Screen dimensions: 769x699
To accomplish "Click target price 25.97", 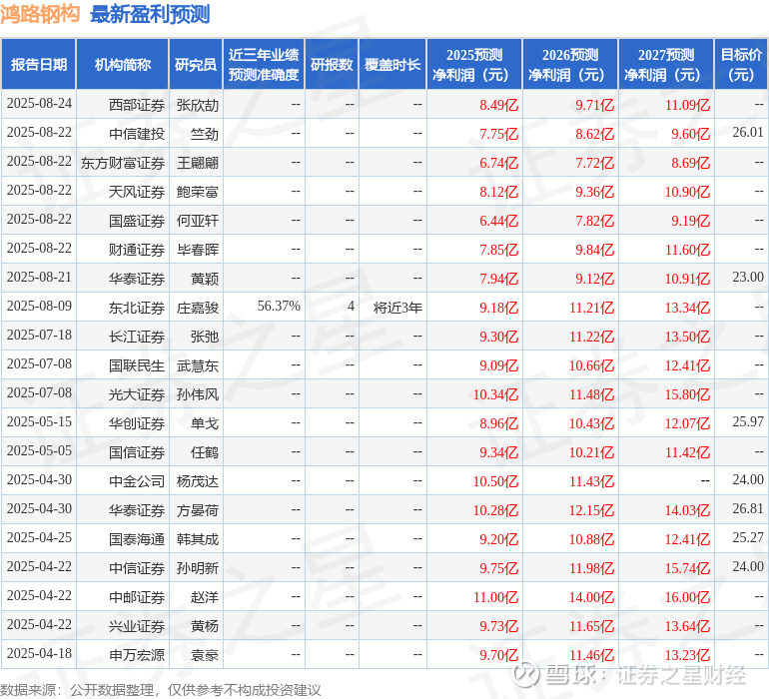I will (x=748, y=421).
